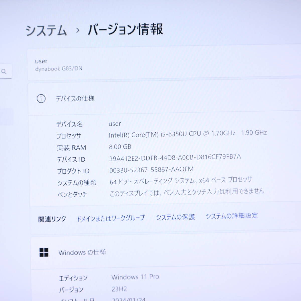Go back to システム in the breadcrumb
Viewport: 301px width, 301px height.
point(46,31)
